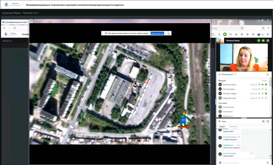
Task: Turn off the green camera above the video
Action: click(x=263, y=40)
